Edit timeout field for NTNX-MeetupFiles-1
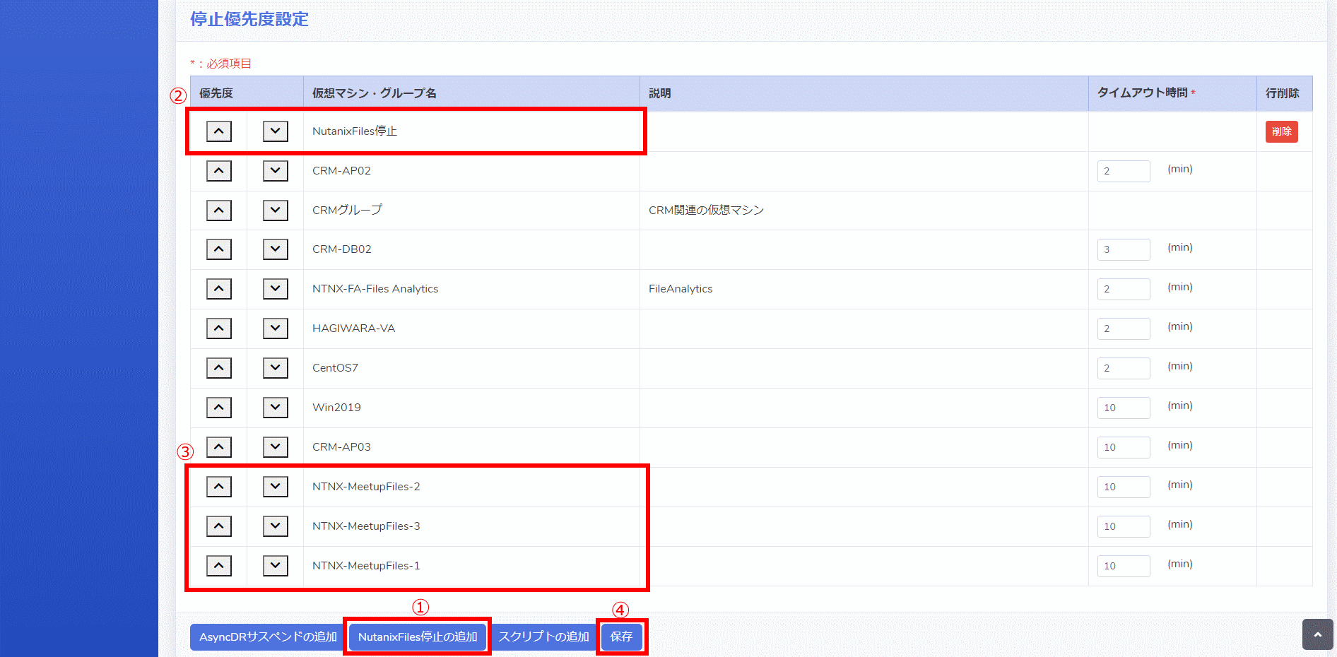Image resolution: width=1337 pixels, height=657 pixels. coord(1124,566)
